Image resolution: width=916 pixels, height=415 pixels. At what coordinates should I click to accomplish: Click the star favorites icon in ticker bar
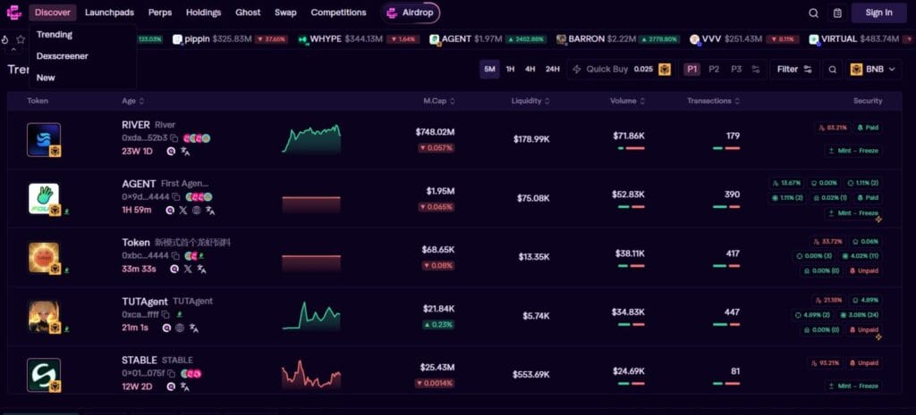(x=21, y=39)
